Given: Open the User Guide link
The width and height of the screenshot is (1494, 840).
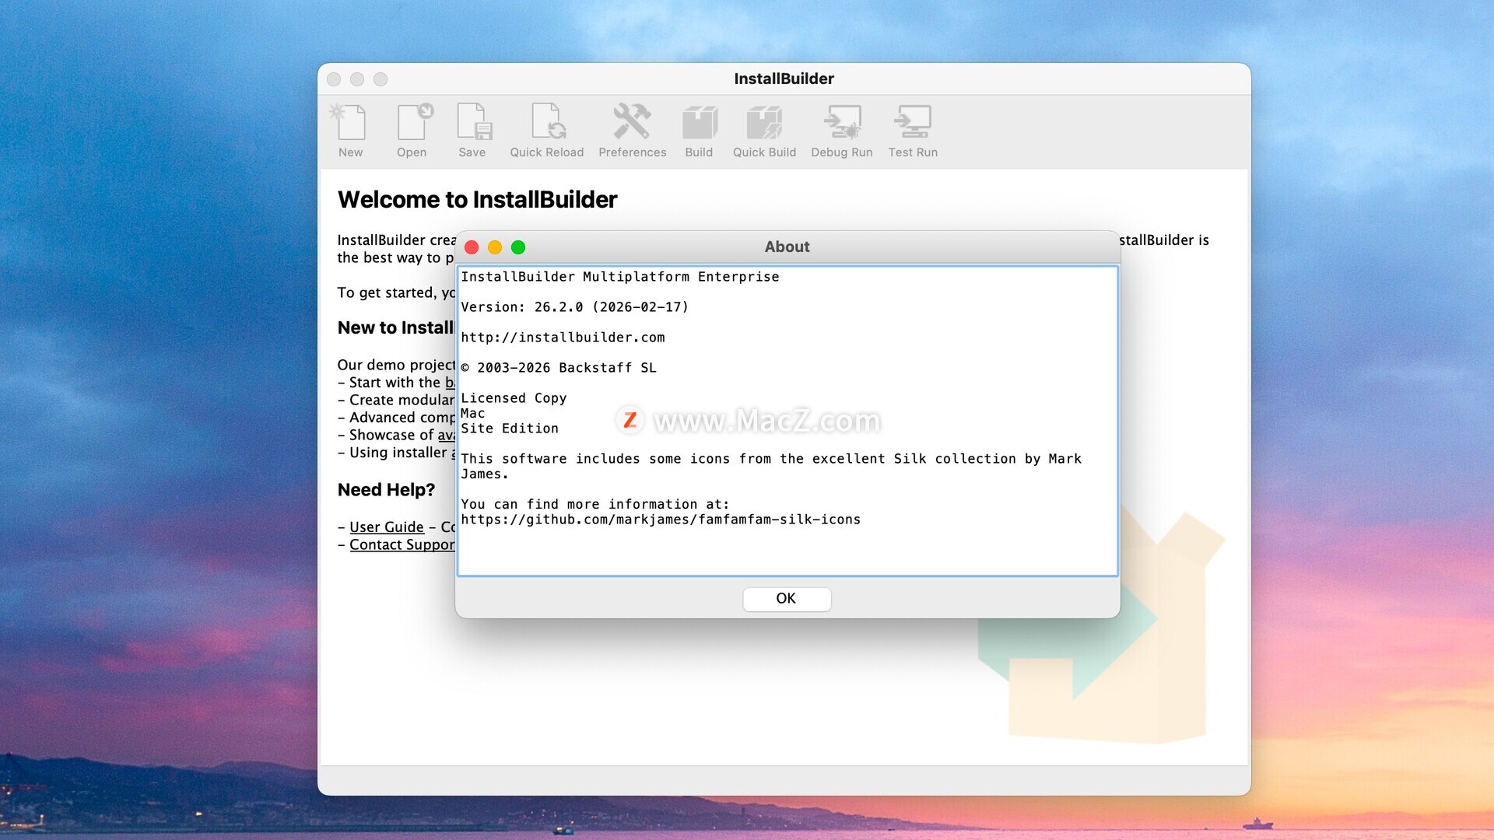Looking at the screenshot, I should point(387,527).
